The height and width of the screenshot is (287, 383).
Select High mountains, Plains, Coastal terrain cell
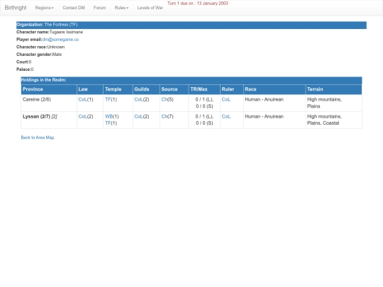pyautogui.click(x=333, y=120)
